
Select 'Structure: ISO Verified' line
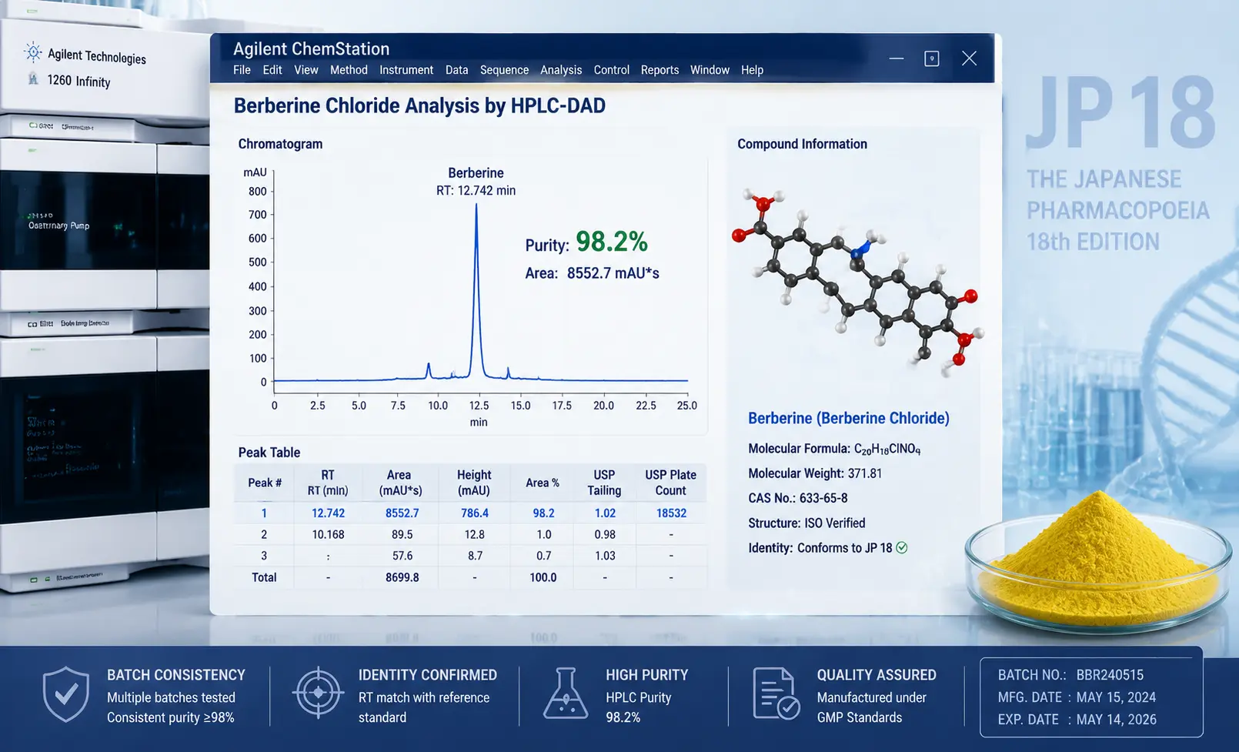click(807, 523)
